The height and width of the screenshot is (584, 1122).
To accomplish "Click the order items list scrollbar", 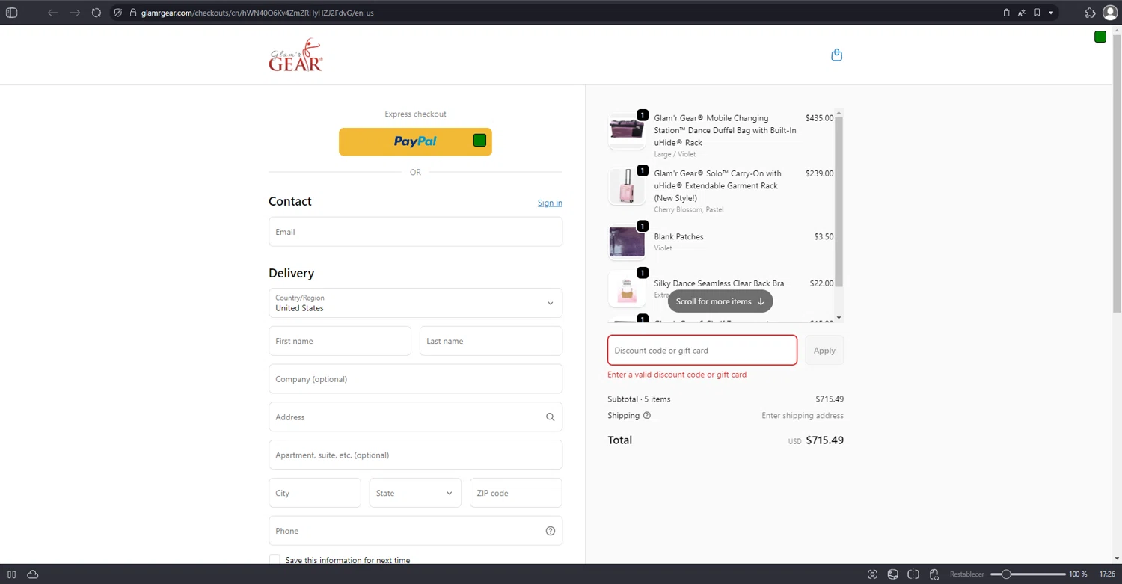I will 839,202.
